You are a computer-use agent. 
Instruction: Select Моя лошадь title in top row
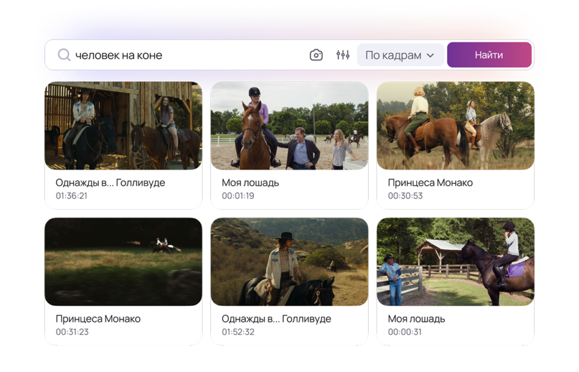click(x=250, y=183)
